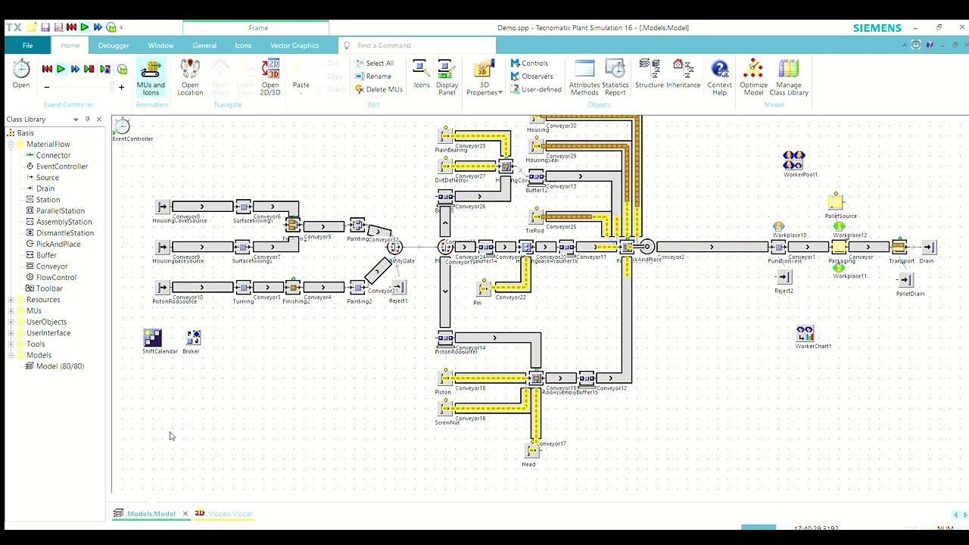Switch to the General ribbon tab
Screen dimensions: 969x545
coord(204,45)
